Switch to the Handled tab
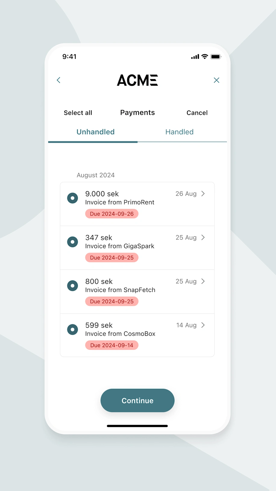 pyautogui.click(x=179, y=132)
